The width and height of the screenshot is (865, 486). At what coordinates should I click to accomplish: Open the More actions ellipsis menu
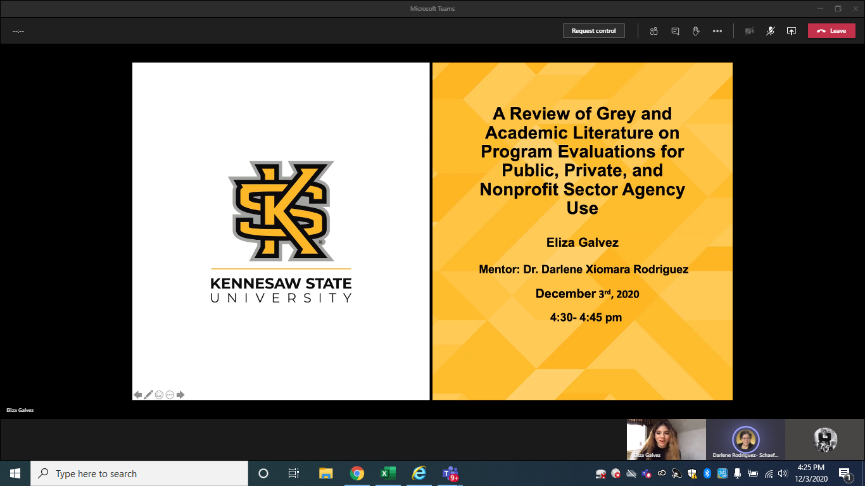pos(717,31)
